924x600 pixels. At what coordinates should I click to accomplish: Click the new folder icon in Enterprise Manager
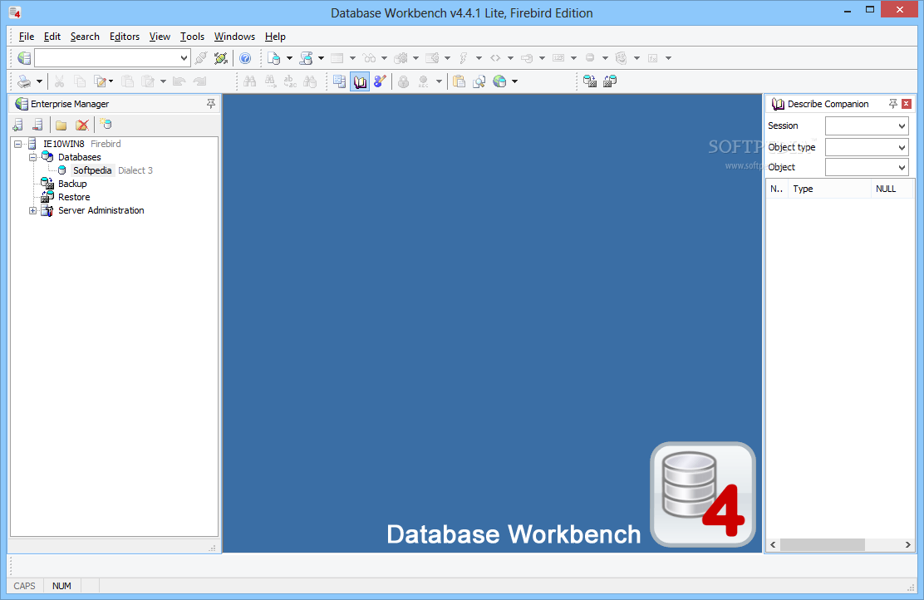pos(61,125)
